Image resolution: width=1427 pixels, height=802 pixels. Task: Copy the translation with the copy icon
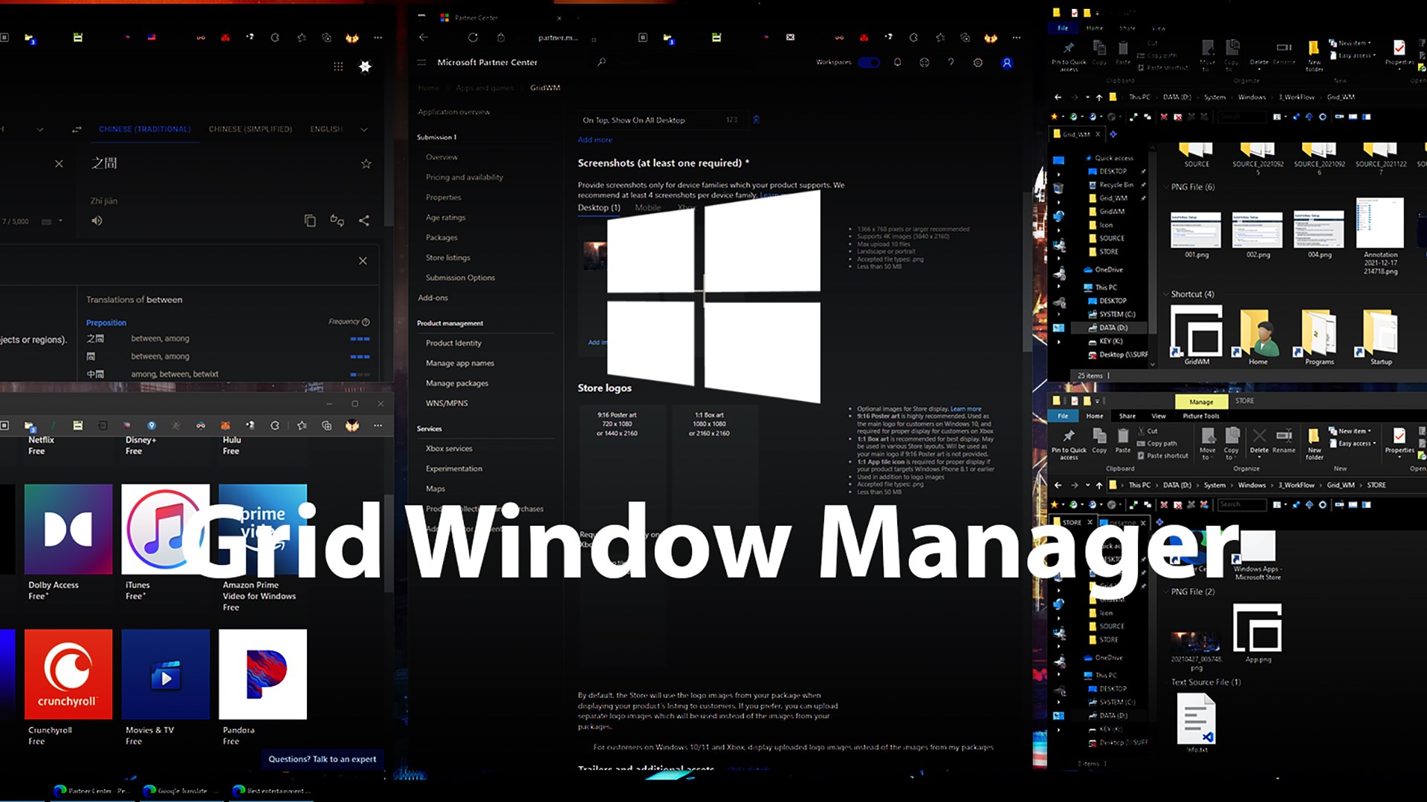pyautogui.click(x=310, y=221)
